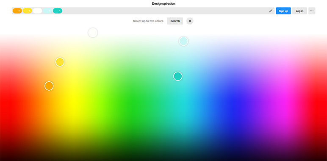
Task: Pick pure blue on the color spectrum
Action: 235,102
